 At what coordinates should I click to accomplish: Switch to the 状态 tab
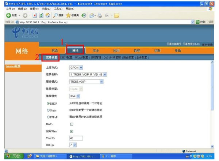pyautogui.click(x=55, y=50)
